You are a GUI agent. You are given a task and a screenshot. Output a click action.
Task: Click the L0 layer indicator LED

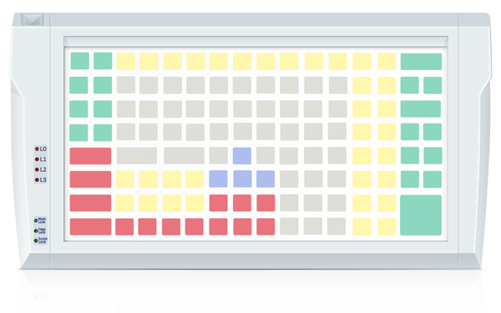click(37, 149)
